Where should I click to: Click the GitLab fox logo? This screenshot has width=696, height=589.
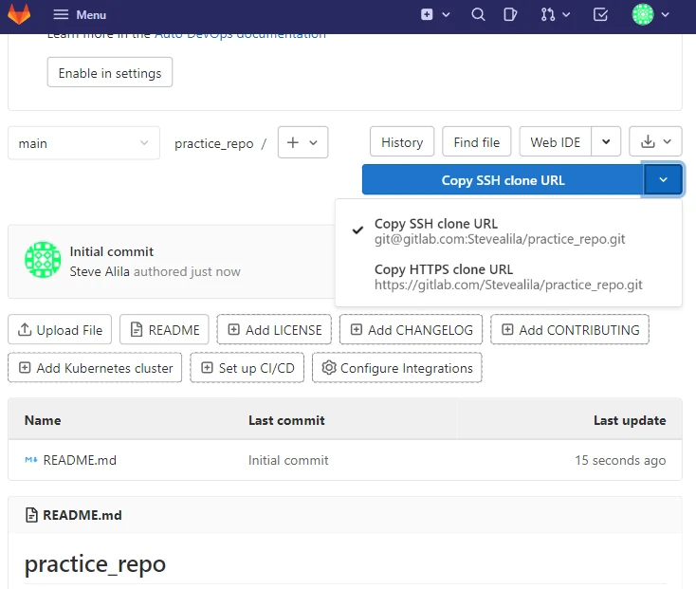[19, 15]
